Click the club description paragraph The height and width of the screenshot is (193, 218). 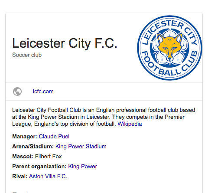click(104, 117)
